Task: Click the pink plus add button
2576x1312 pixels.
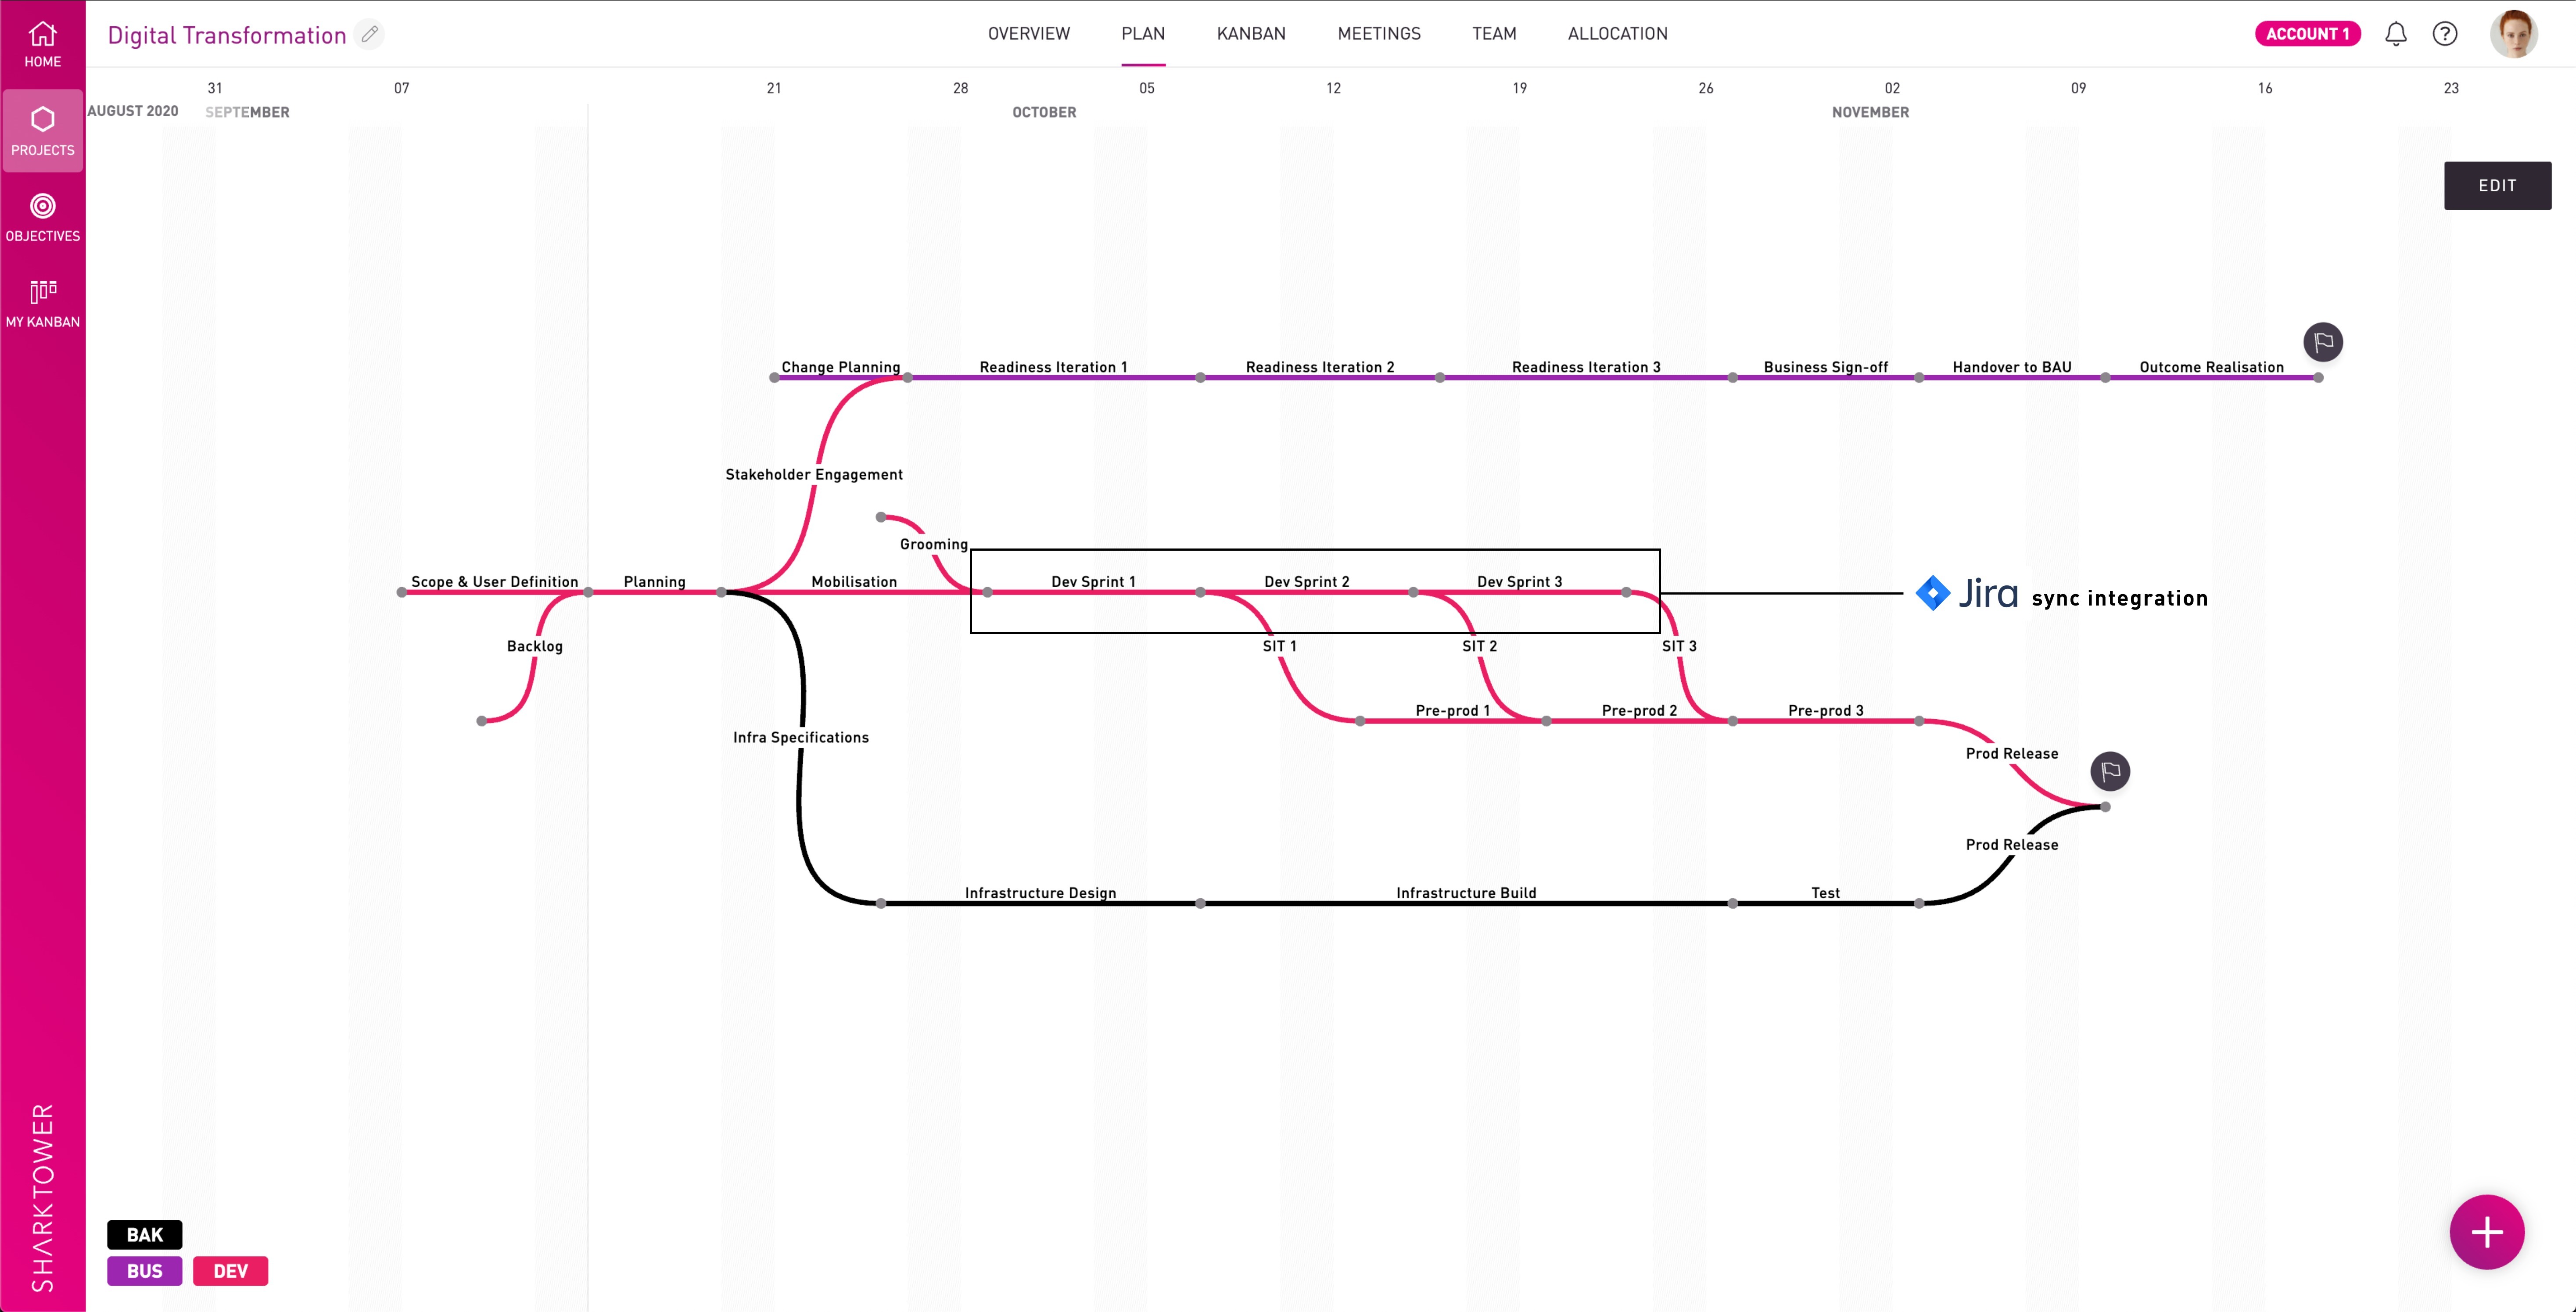Action: coord(2487,1232)
